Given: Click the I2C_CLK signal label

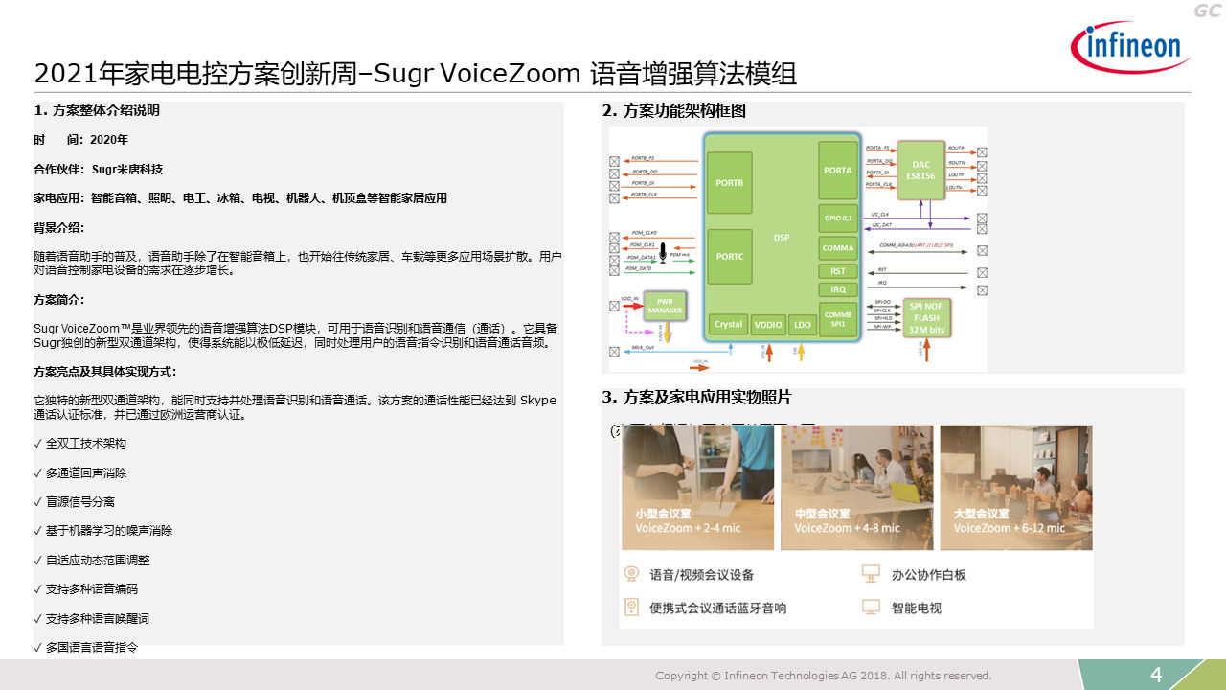Looking at the screenshot, I should tap(880, 214).
